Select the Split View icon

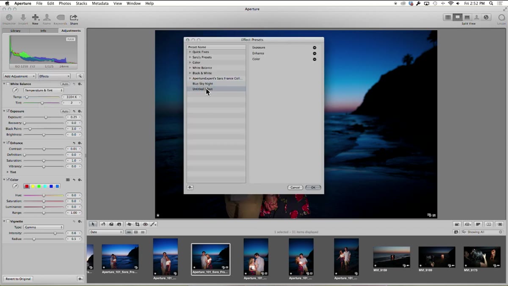tap(458, 17)
